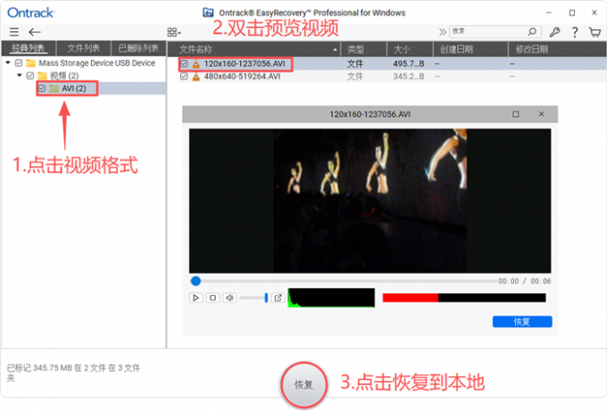This screenshot has width=607, height=412.
Task: Select file 120x160-1237056.AVI
Action: tap(245, 64)
